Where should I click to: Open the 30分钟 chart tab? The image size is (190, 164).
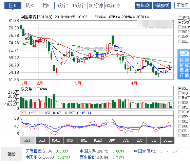click(96, 5)
